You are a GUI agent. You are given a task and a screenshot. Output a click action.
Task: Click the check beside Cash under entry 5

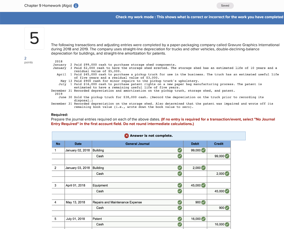point(180,225)
